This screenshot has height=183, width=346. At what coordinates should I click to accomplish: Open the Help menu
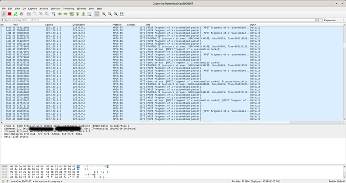[99, 9]
